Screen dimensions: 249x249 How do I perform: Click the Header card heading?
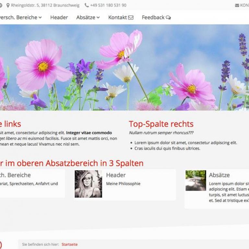116,175
